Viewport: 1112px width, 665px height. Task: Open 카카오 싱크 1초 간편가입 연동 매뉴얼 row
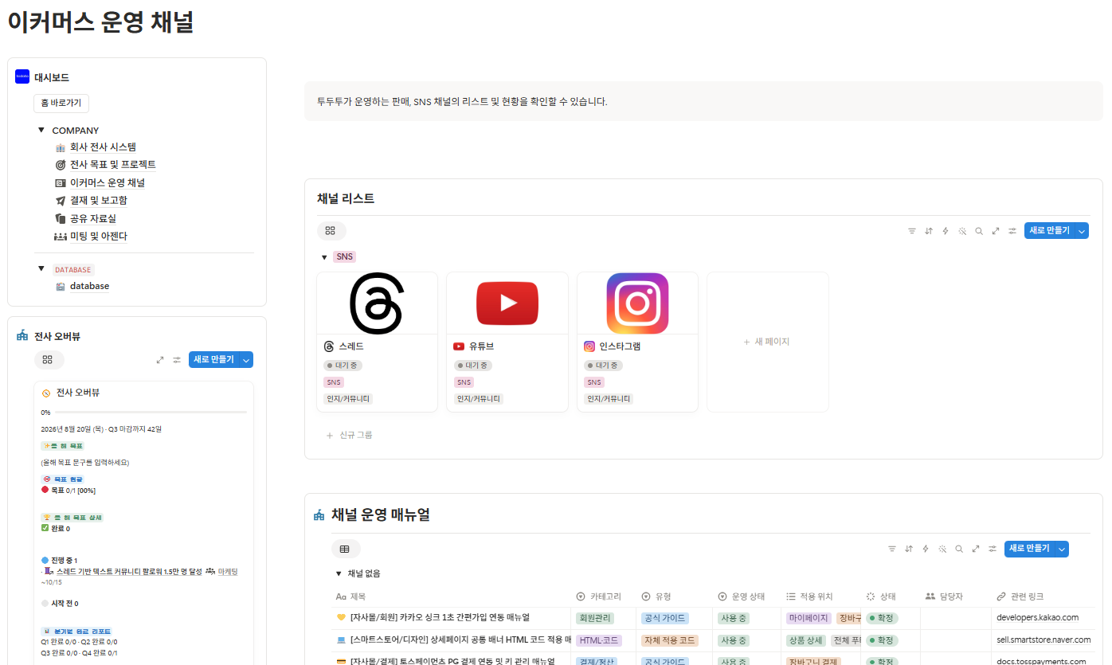click(x=440, y=617)
